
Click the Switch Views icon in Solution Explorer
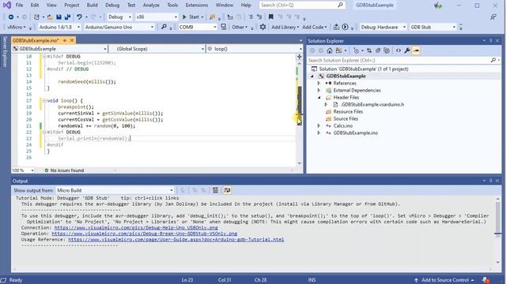338,50
